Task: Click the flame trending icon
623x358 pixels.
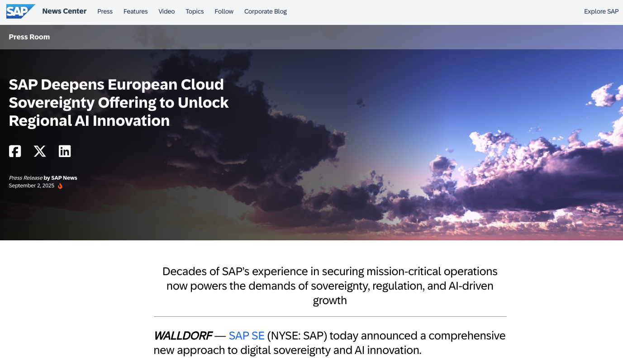Action: pos(60,186)
